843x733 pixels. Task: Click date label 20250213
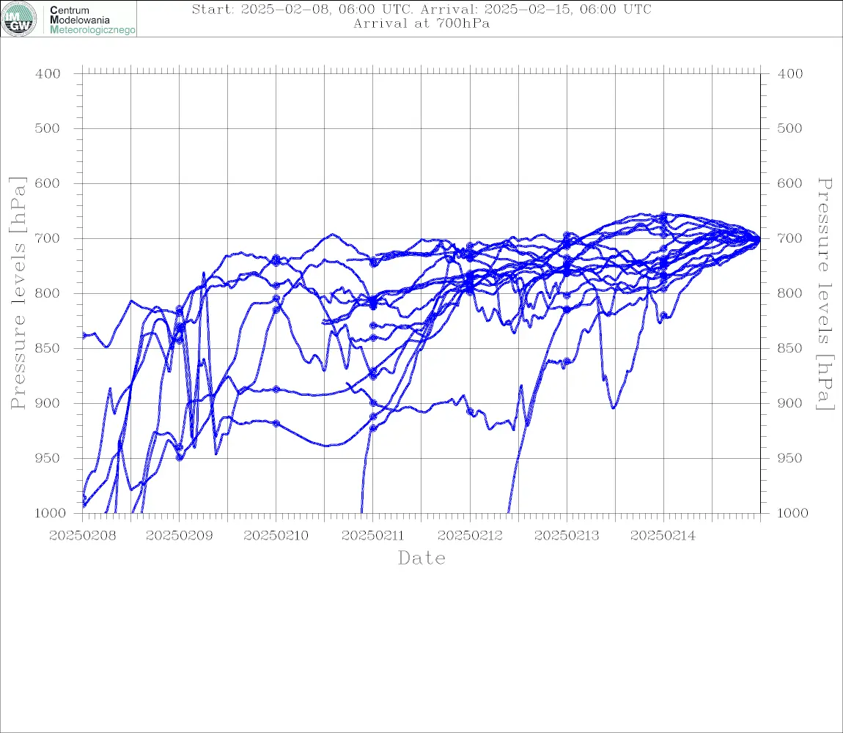(x=567, y=536)
